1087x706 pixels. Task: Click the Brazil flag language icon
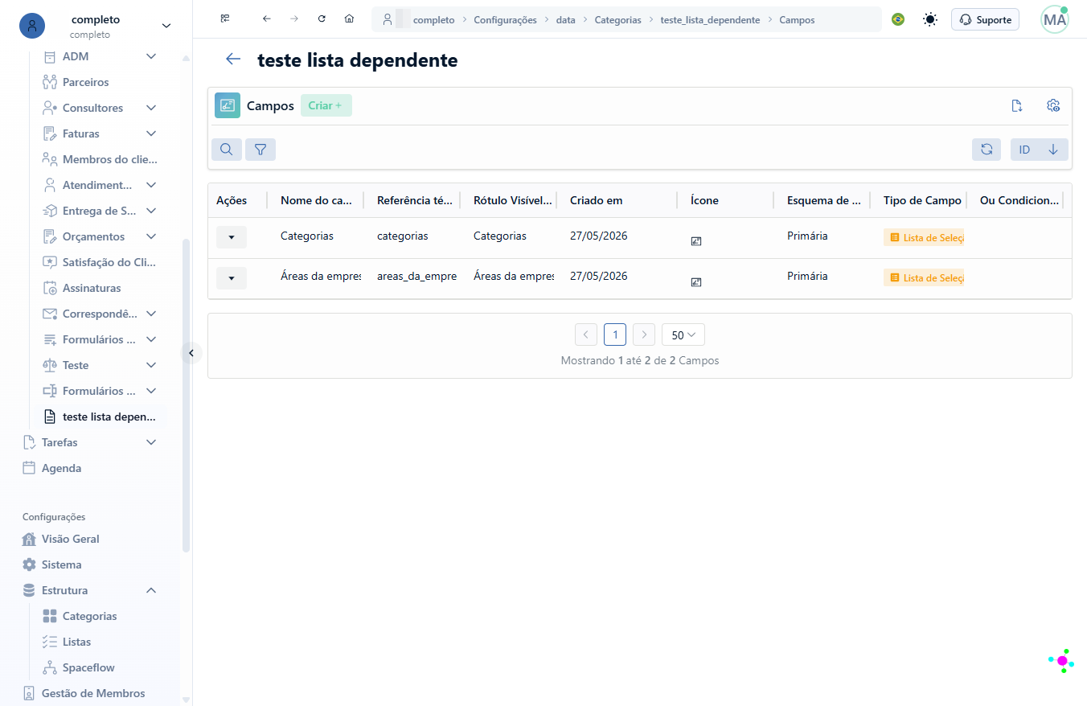point(898,19)
